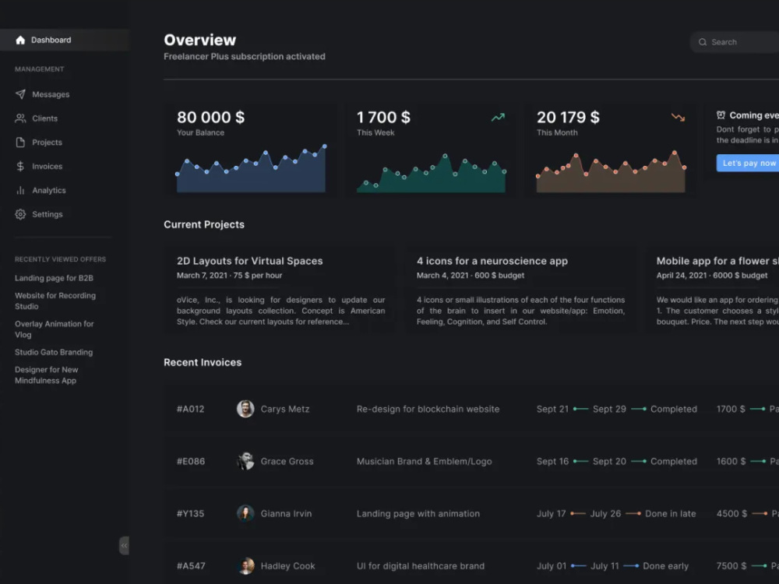Screen dimensions: 779x584
Task: Click the Analytics bar chart icon
Action: [x=20, y=190]
